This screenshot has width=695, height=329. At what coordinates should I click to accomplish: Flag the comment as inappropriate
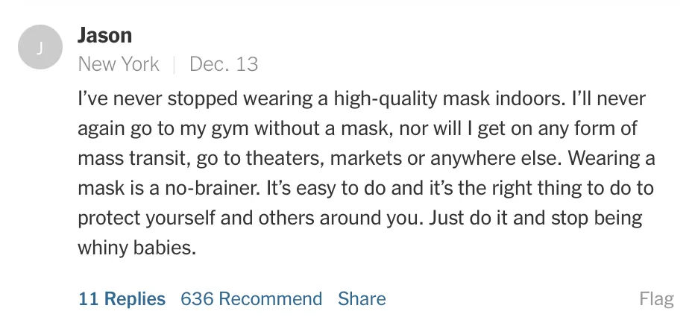pyautogui.click(x=656, y=300)
